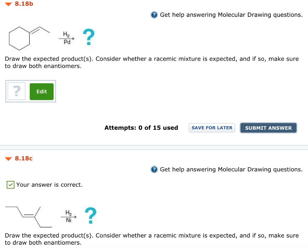This screenshot has width=308, height=248.
Task: Click the 'Attempts: 0 of 15 used' counter
Action: pyautogui.click(x=141, y=128)
